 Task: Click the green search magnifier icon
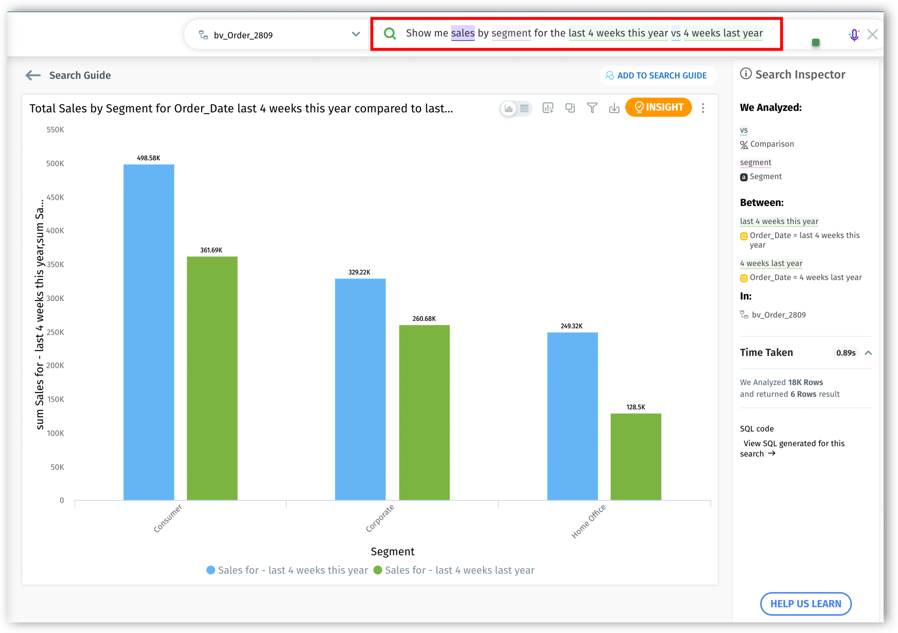(389, 34)
